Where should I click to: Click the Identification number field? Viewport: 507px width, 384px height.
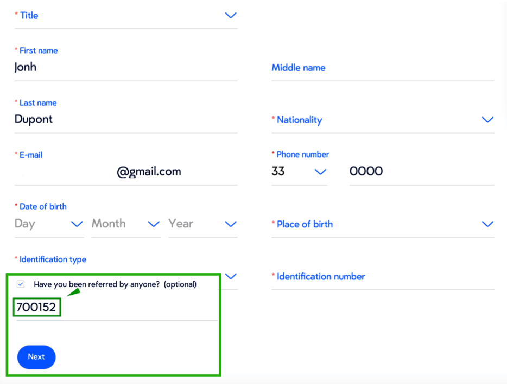coord(383,277)
